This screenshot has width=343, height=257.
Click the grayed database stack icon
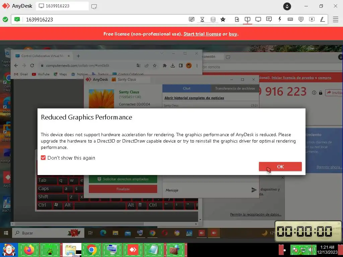[213, 19]
